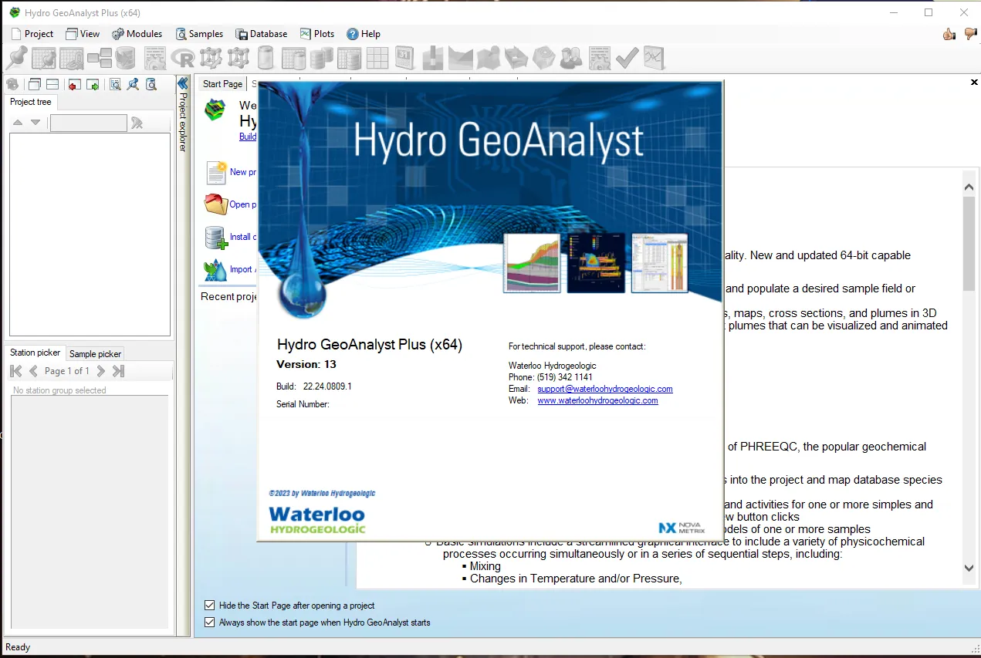Open the Project menu

[x=32, y=34]
